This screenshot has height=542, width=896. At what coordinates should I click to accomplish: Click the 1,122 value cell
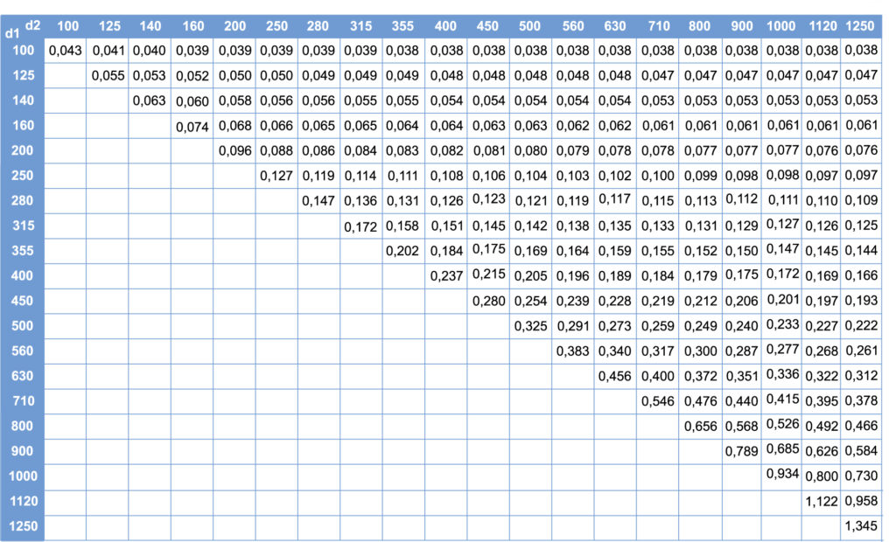tap(822, 501)
